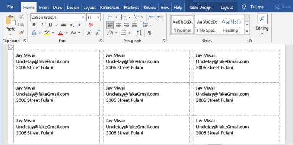Image resolution: width=293 pixels, height=145 pixels.
Task: Toggle Align Right
Action: (127, 25)
